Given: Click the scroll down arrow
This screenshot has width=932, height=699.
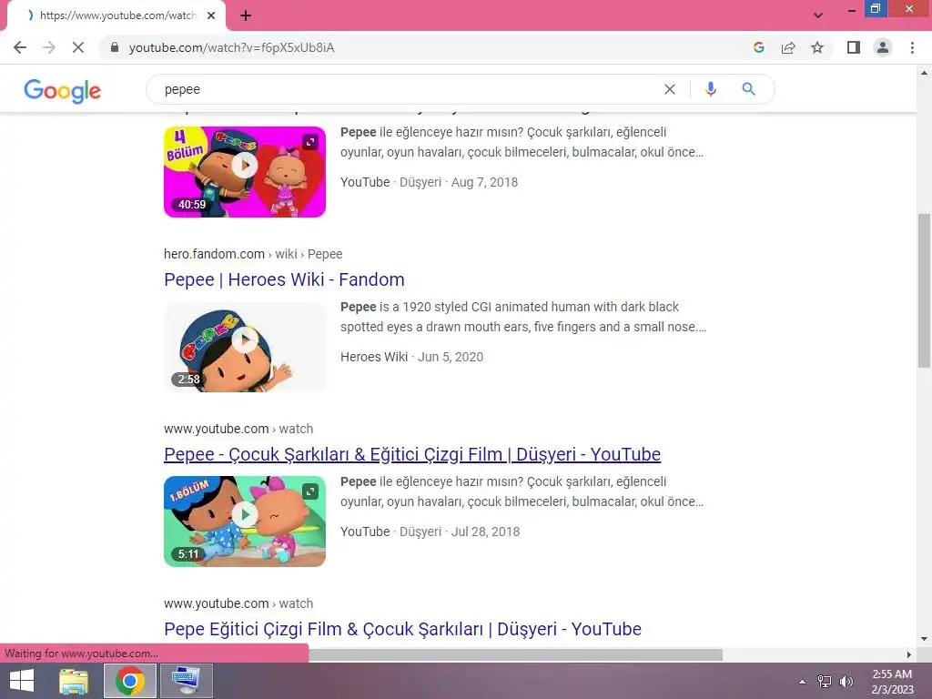Looking at the screenshot, I should (x=924, y=640).
